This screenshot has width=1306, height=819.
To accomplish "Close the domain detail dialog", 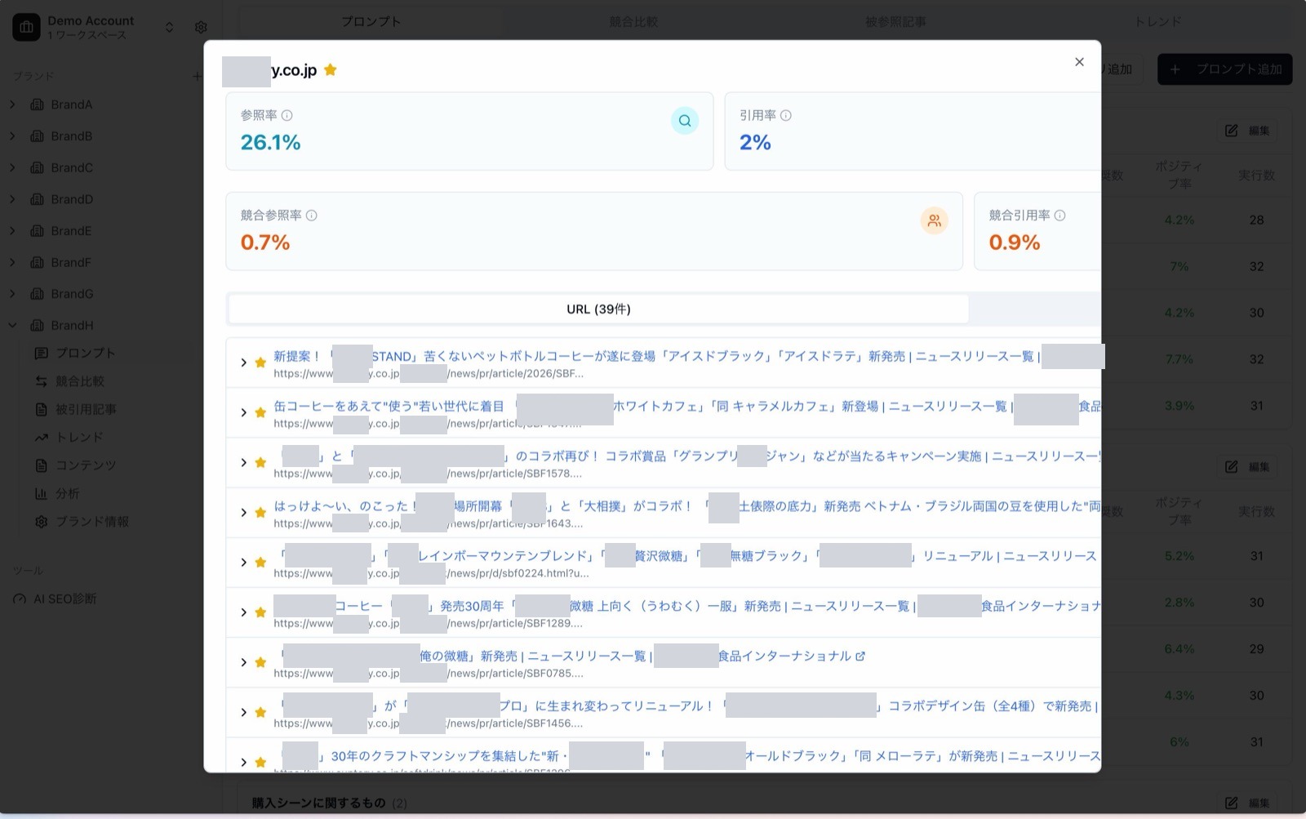I will (x=1079, y=62).
